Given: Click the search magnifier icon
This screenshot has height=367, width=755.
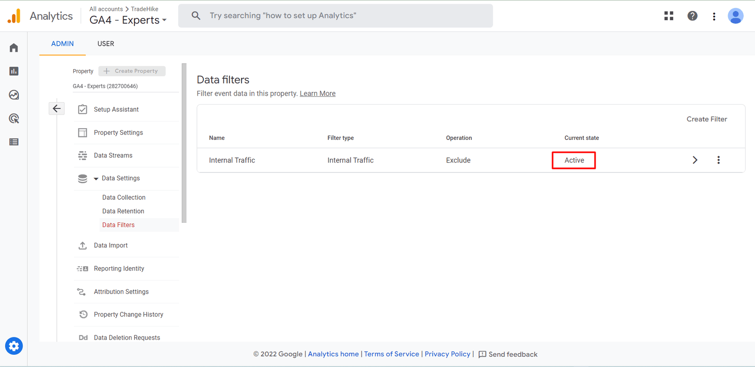Looking at the screenshot, I should (x=196, y=16).
